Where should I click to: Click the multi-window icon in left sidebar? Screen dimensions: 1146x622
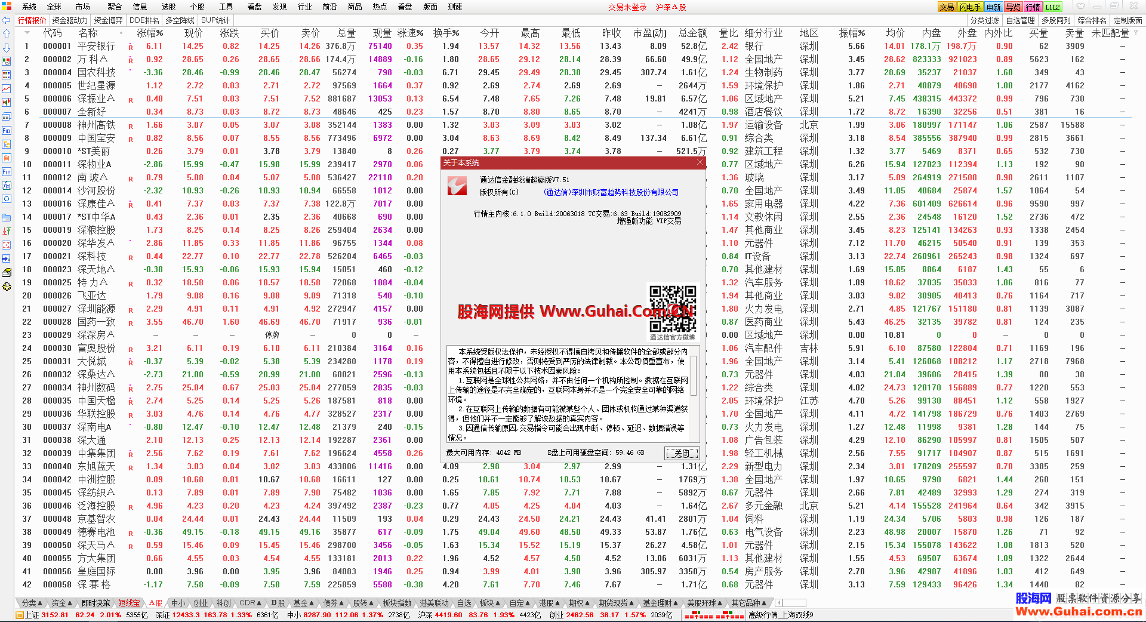(x=7, y=116)
